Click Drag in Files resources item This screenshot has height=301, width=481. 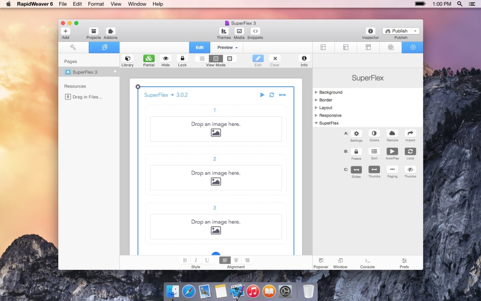(84, 97)
